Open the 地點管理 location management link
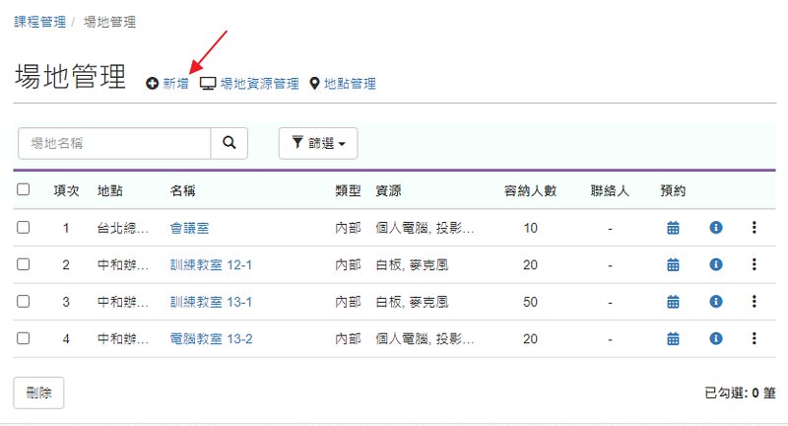This screenshot has height=426, width=788. click(342, 85)
